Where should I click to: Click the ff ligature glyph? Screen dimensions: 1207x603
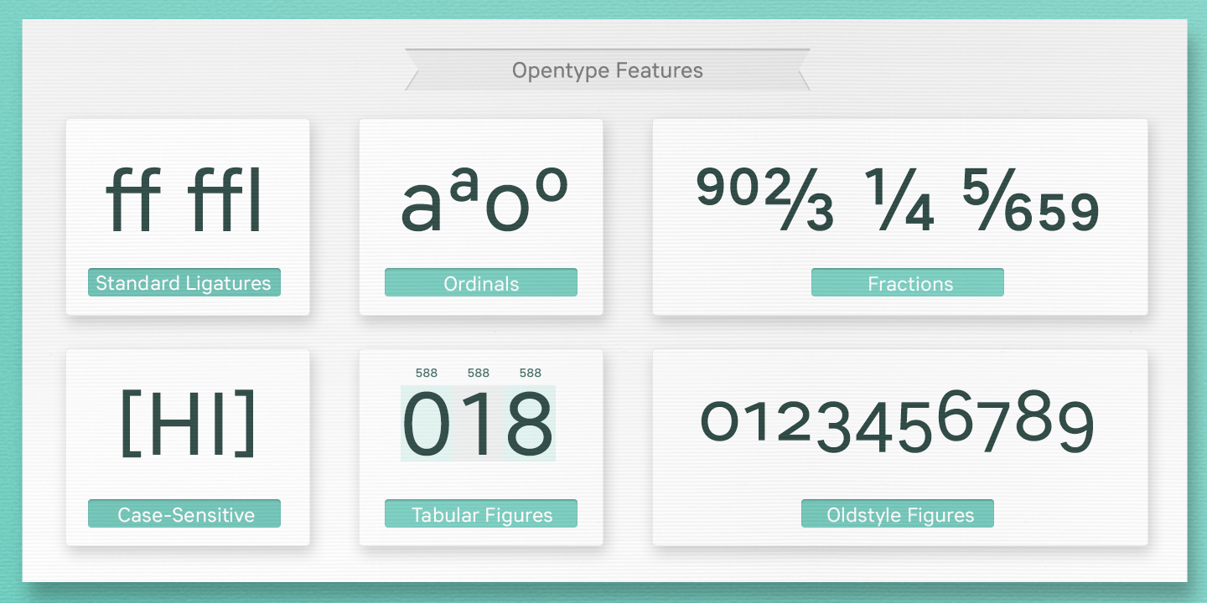click(x=134, y=201)
